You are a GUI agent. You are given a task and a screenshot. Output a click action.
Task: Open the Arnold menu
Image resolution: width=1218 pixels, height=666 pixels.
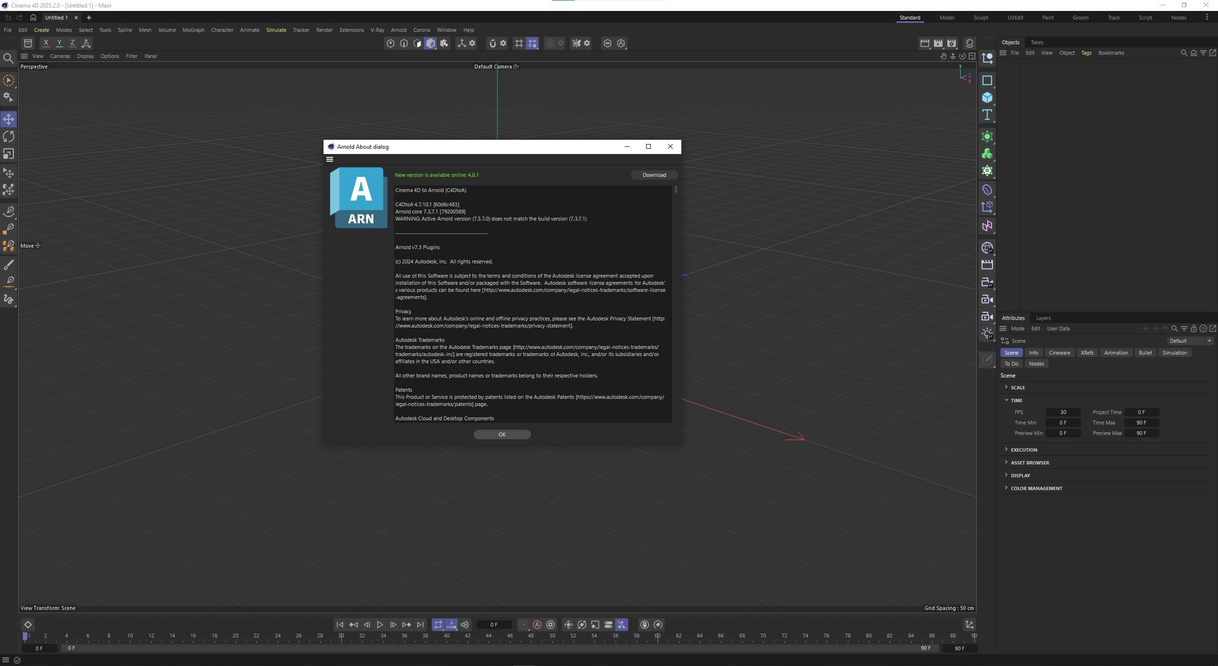(399, 30)
